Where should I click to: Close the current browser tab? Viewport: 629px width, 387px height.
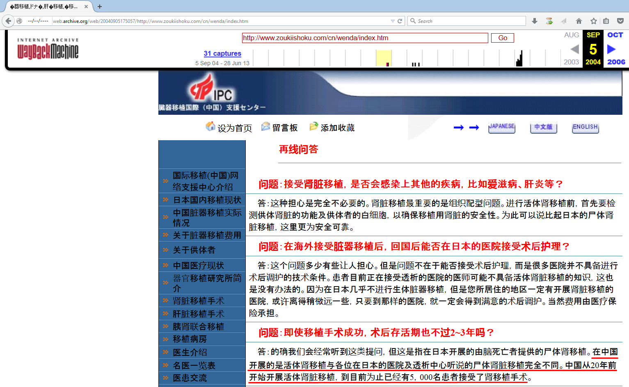click(86, 7)
